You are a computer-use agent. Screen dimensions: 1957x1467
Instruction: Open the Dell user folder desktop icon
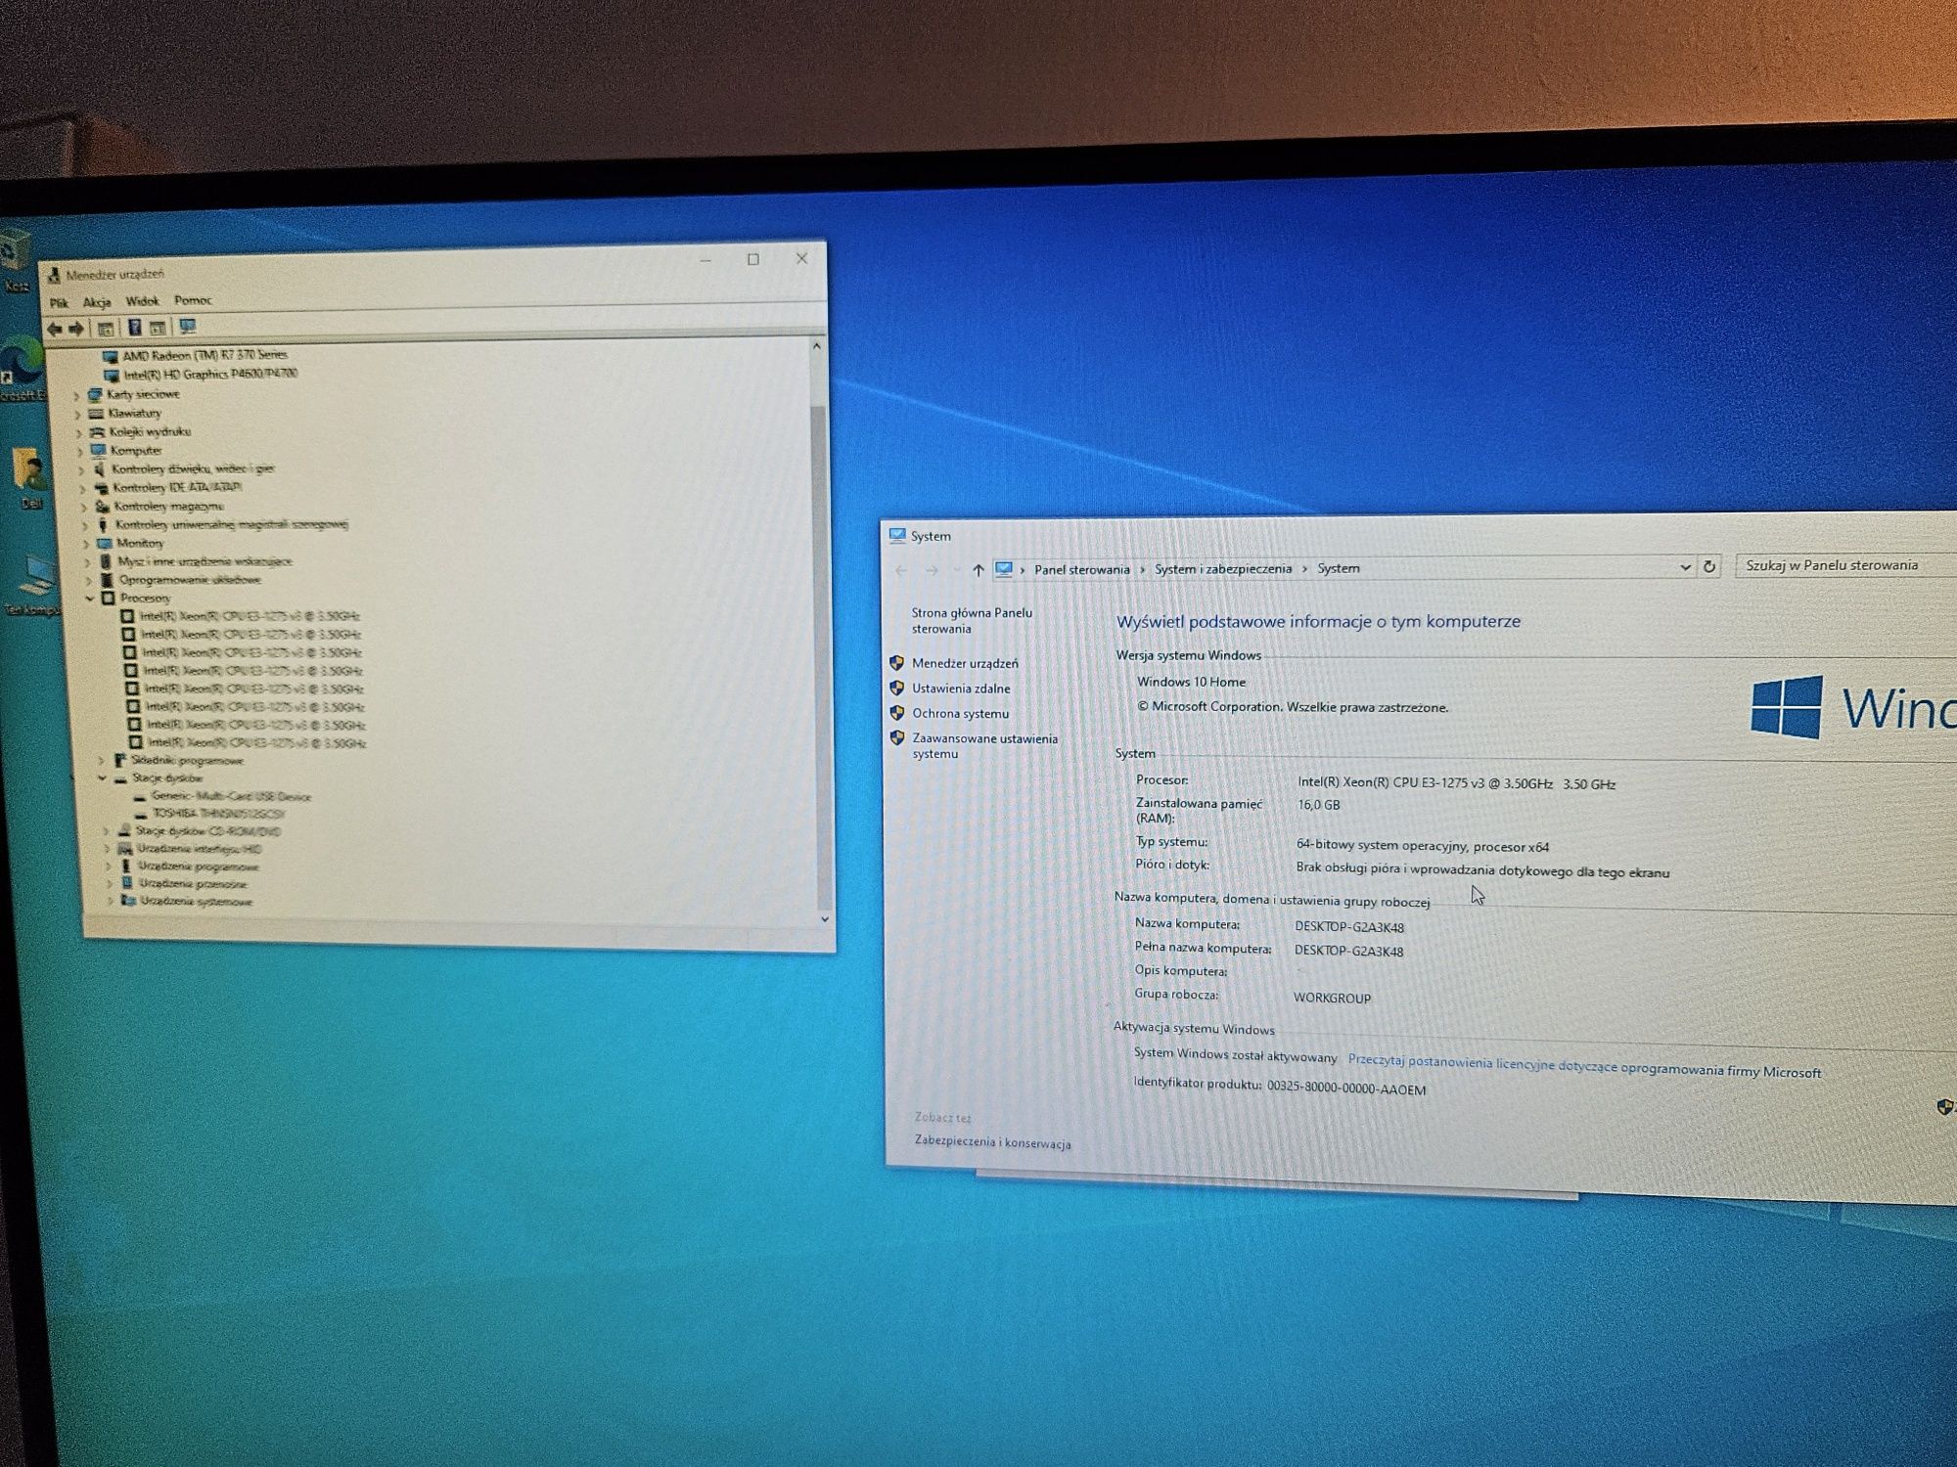coord(30,478)
